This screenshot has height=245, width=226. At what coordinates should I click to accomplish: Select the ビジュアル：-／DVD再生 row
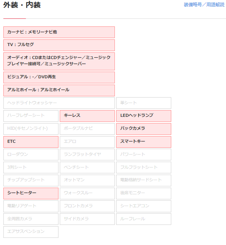(x=59, y=77)
